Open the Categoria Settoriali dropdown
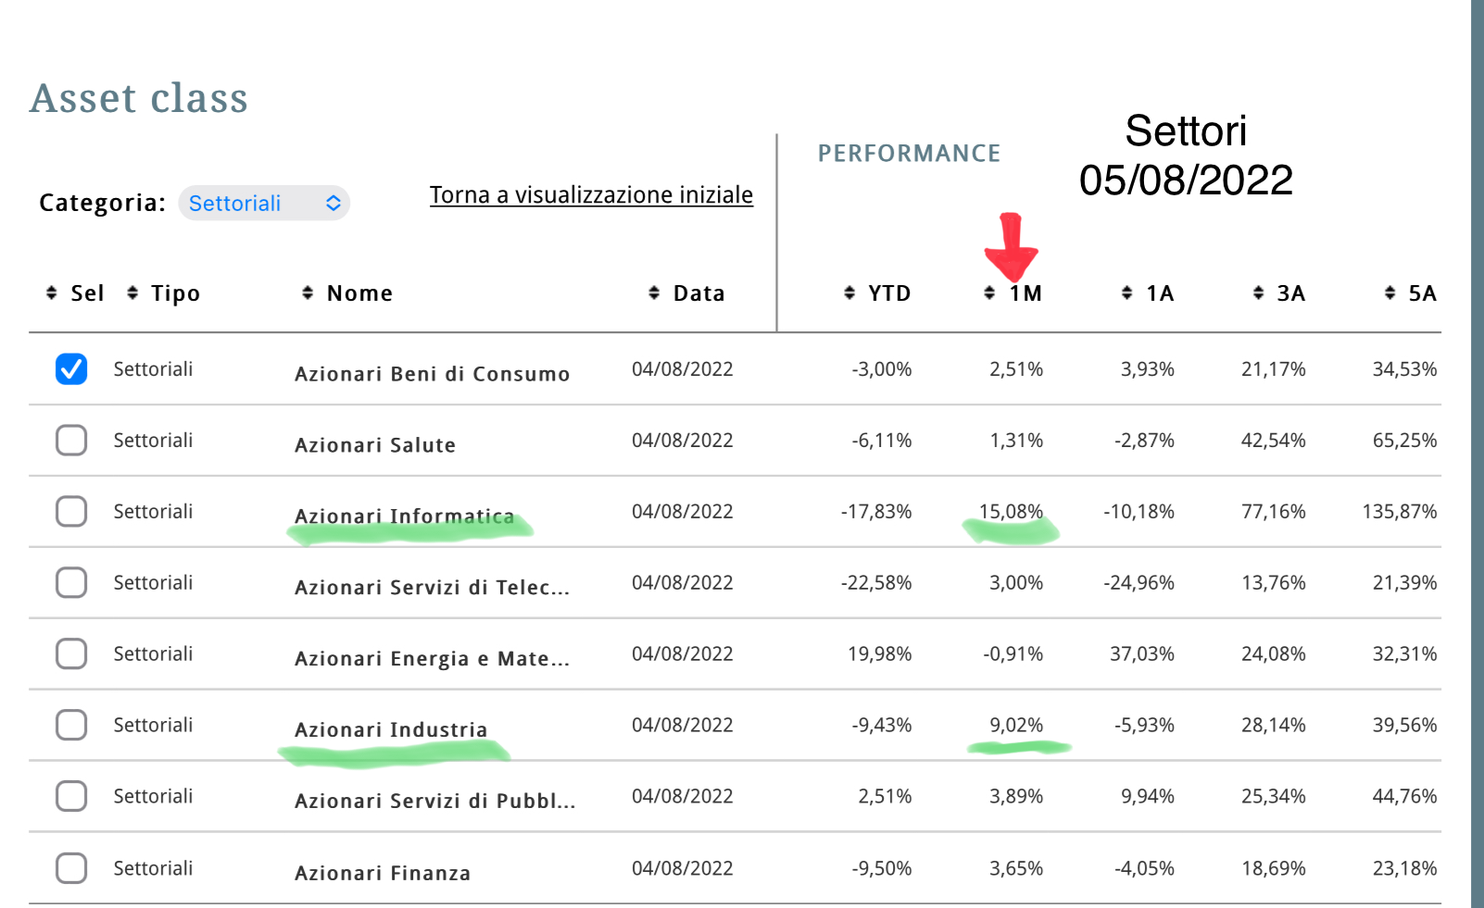Screen dimensions: 1484x908 point(264,204)
